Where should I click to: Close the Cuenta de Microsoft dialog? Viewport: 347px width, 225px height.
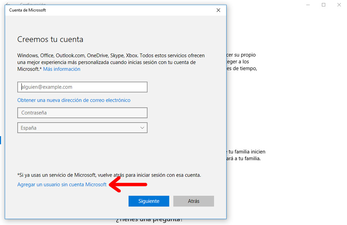[x=218, y=10]
